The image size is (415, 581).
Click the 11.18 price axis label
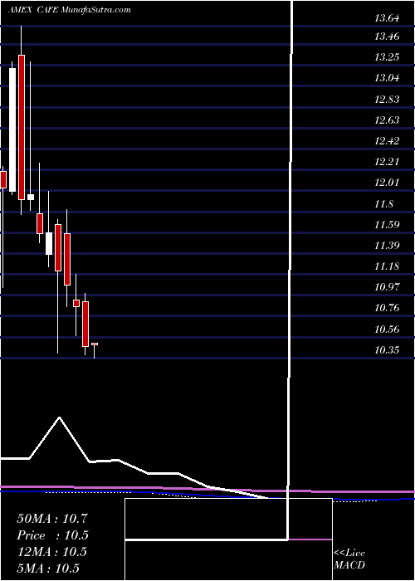click(x=387, y=266)
